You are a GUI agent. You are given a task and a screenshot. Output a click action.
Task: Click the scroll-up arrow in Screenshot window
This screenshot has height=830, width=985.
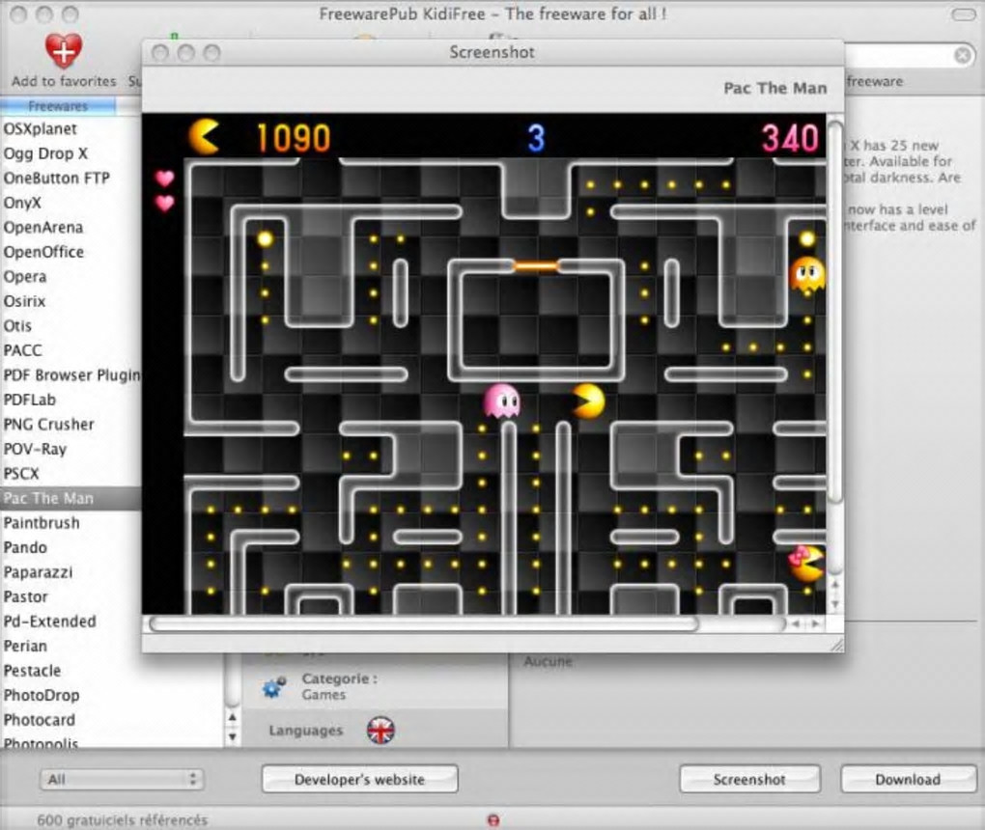[835, 584]
